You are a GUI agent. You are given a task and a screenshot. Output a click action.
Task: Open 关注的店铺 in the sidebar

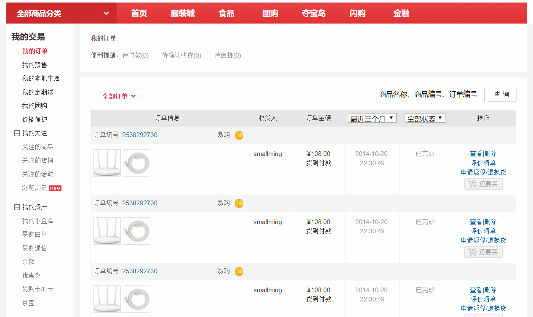coord(38,161)
